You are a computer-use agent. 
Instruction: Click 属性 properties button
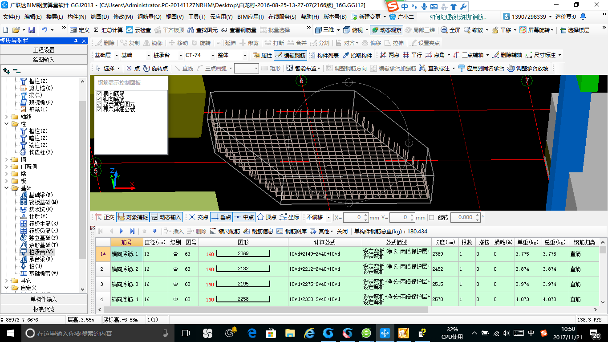coord(262,55)
